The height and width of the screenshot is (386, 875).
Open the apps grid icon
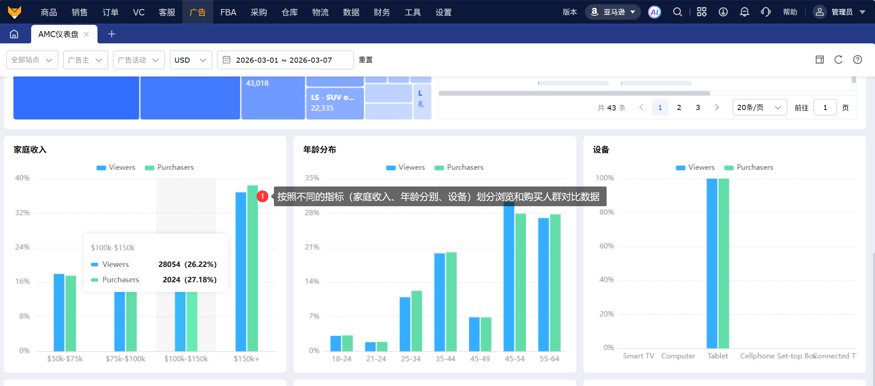[701, 12]
